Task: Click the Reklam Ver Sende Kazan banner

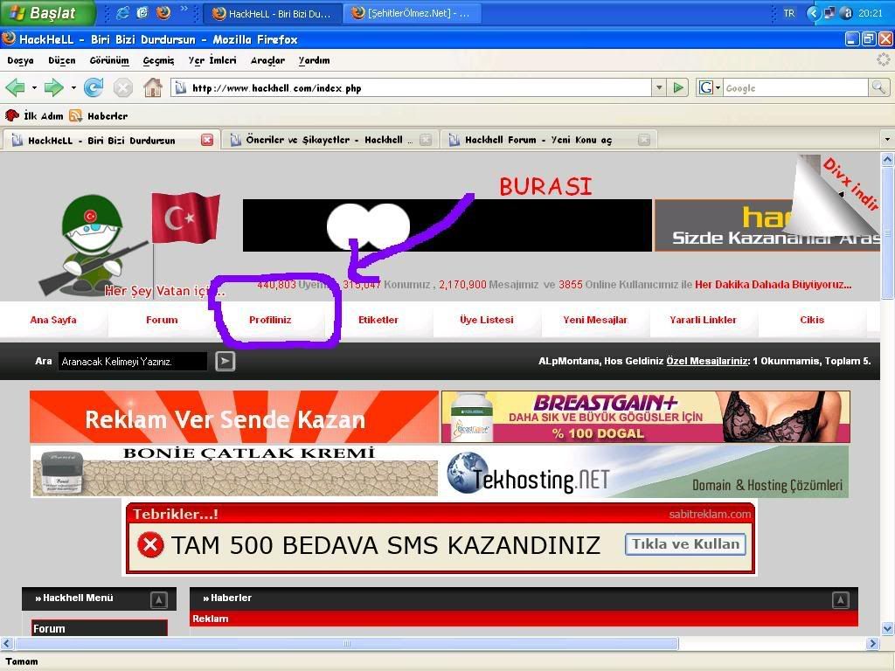Action: point(234,417)
